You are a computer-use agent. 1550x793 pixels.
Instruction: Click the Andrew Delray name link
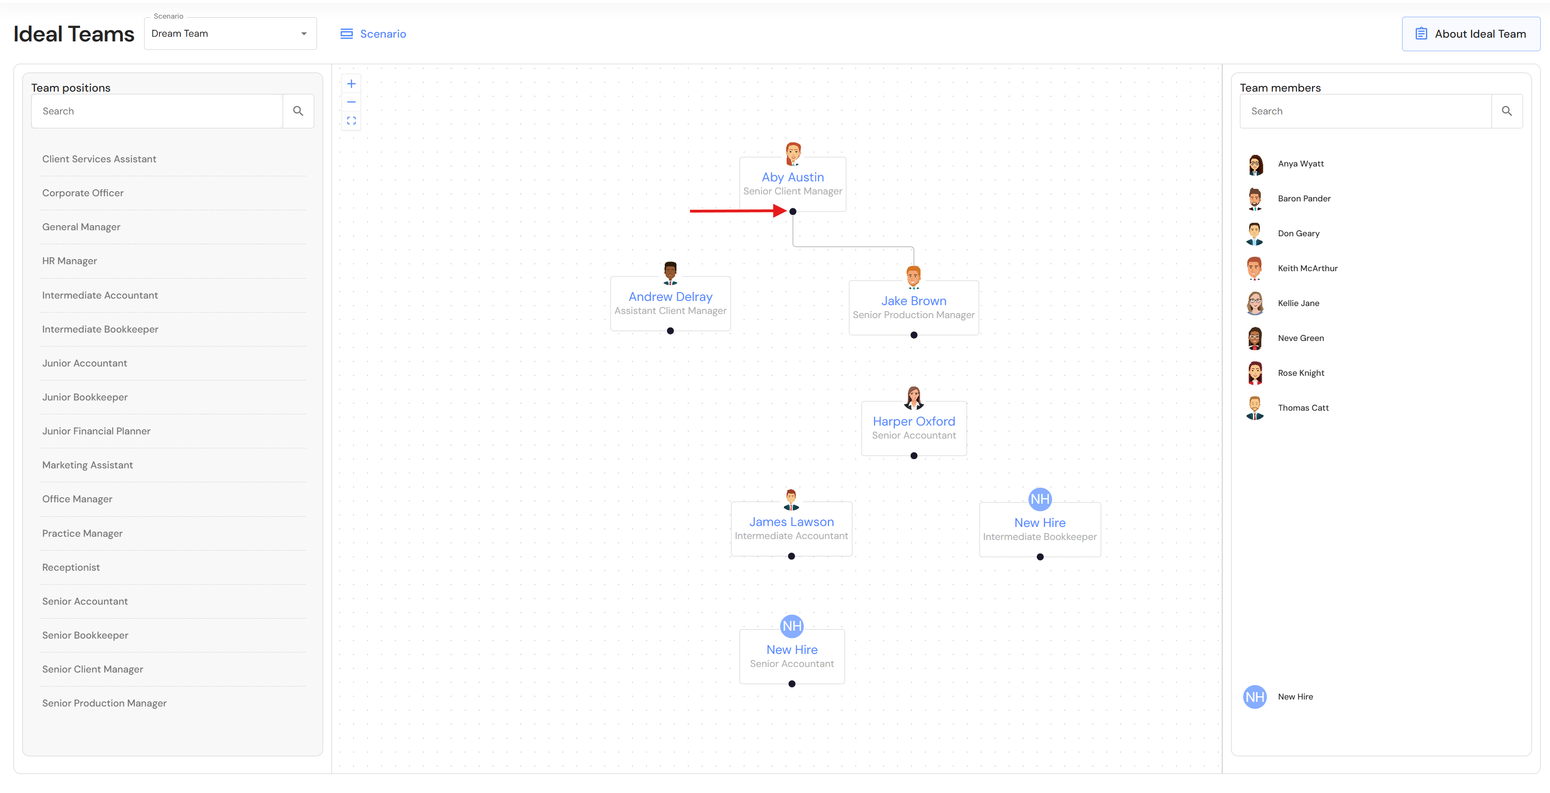click(x=670, y=296)
